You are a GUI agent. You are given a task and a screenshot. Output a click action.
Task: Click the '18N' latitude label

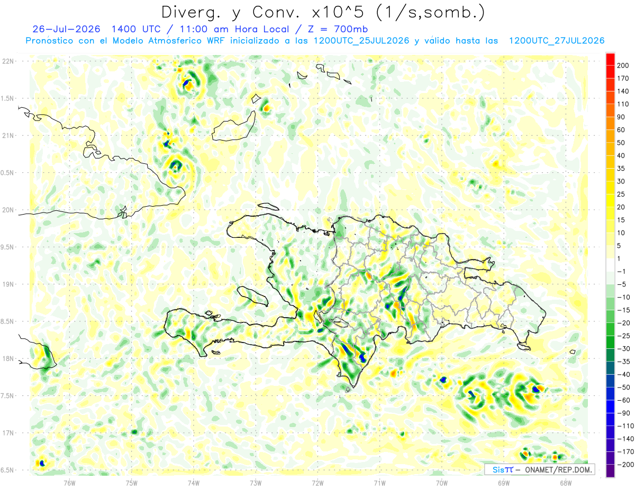7,358
